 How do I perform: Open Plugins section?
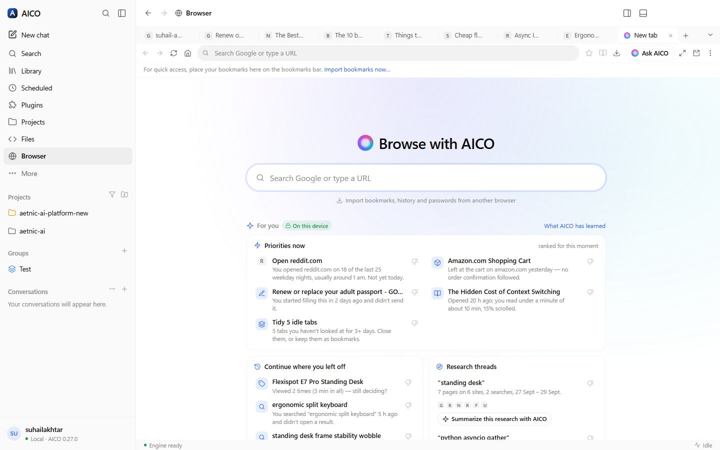(68, 105)
